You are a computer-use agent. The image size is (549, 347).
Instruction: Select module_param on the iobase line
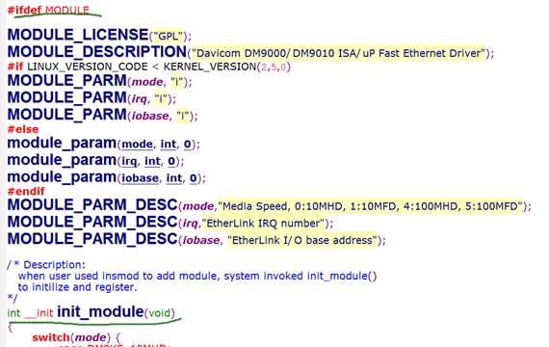[62, 177]
